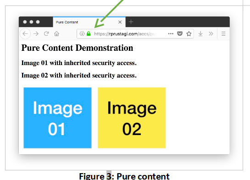Click the 'Figure 3: Pure content' caption
The height and width of the screenshot is (180, 250).
tap(124, 176)
